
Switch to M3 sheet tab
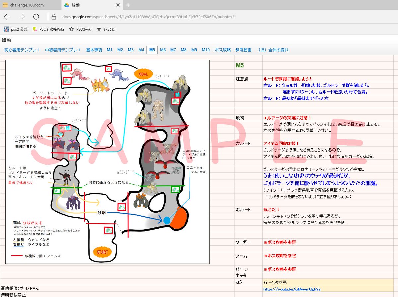coord(131,50)
